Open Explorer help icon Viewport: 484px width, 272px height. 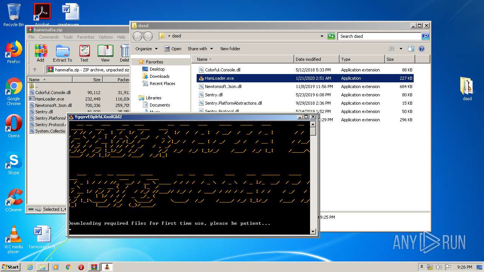click(x=422, y=49)
